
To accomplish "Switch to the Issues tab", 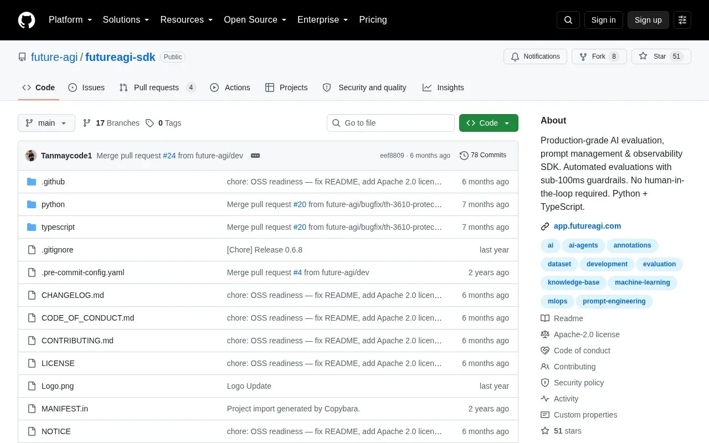I will point(86,87).
